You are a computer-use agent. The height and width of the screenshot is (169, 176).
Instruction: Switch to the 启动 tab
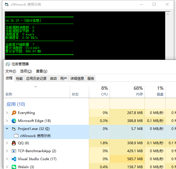click(x=53, y=79)
